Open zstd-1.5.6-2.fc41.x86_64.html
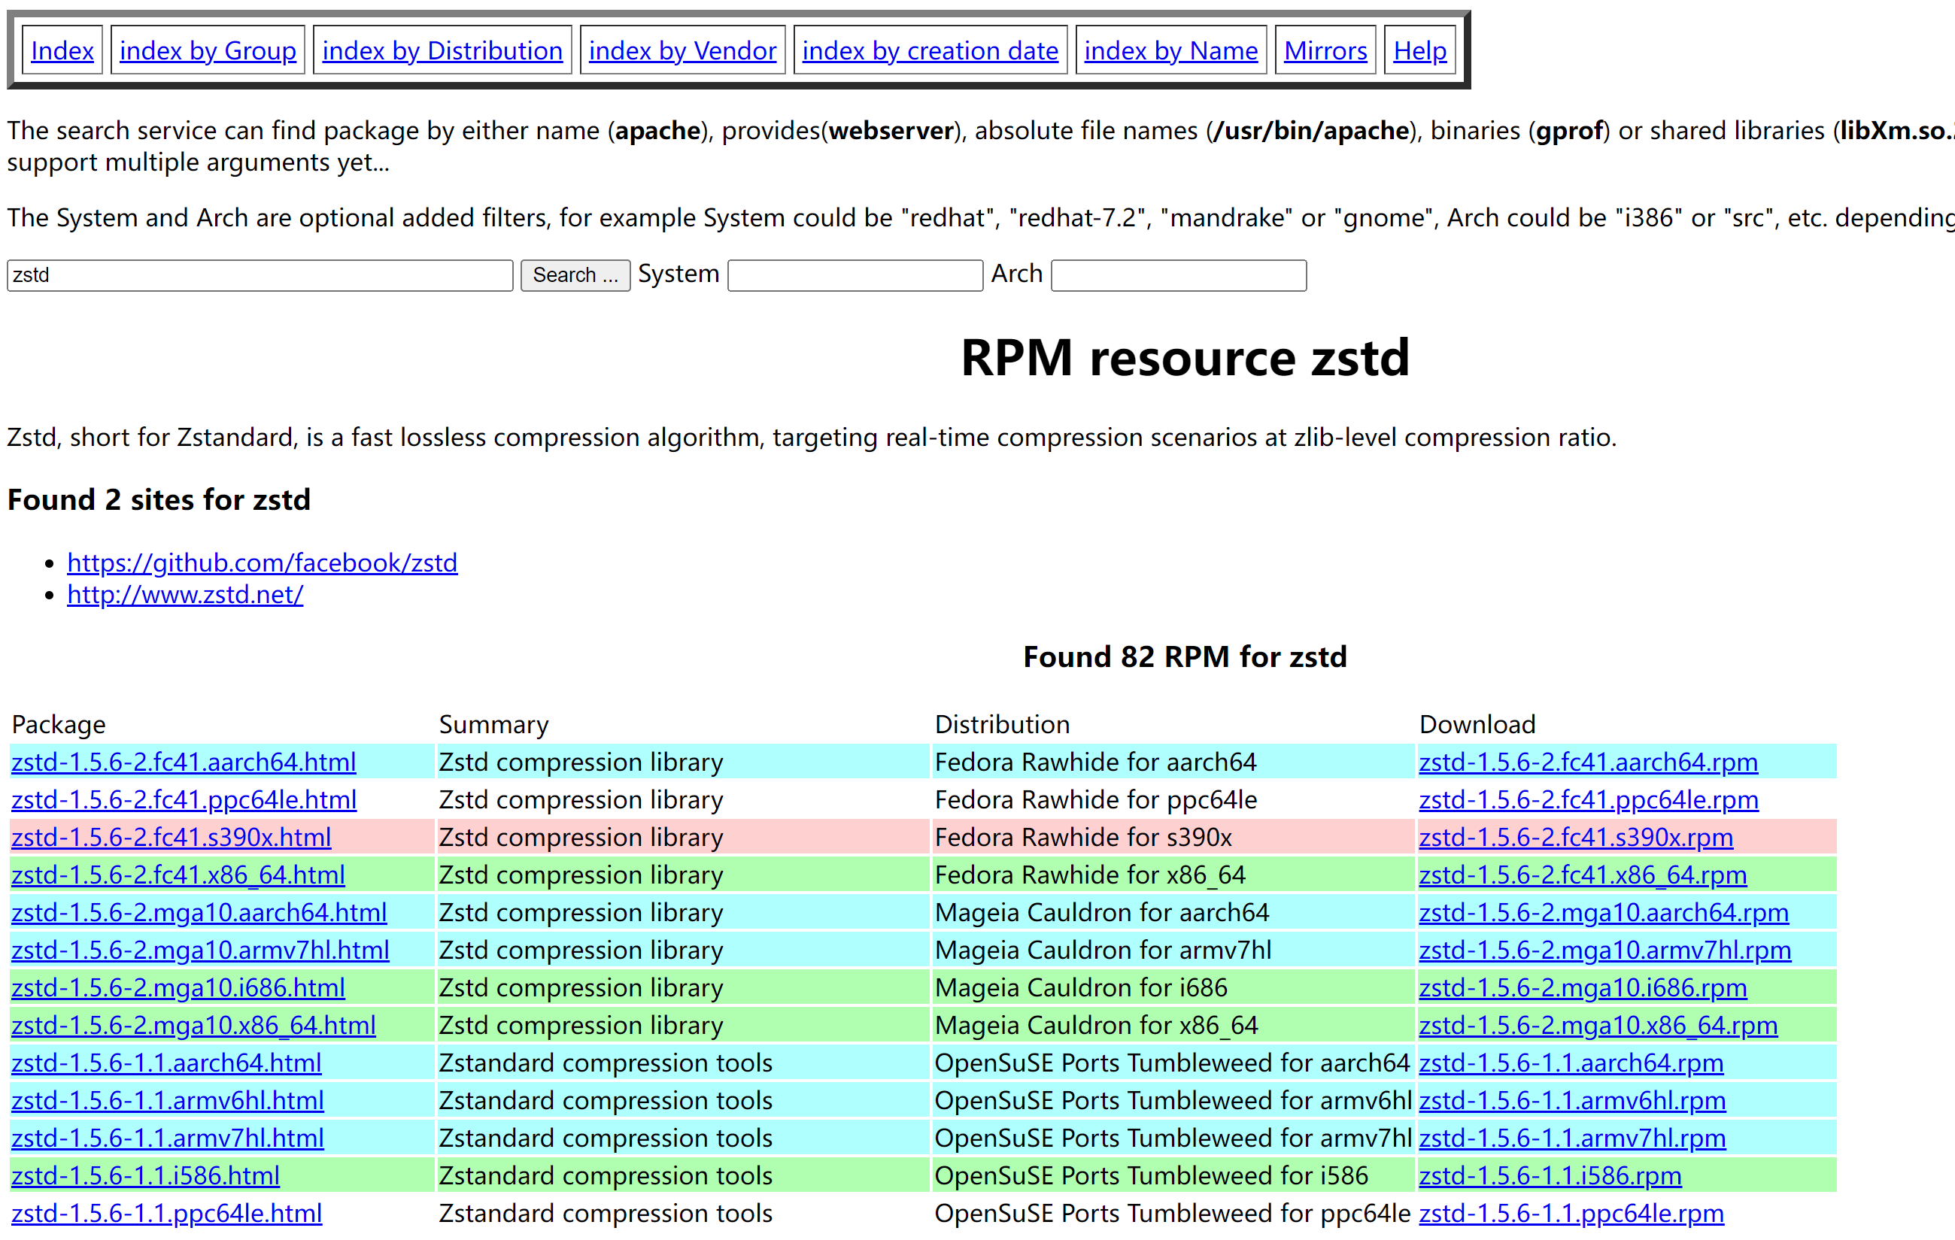 178,875
